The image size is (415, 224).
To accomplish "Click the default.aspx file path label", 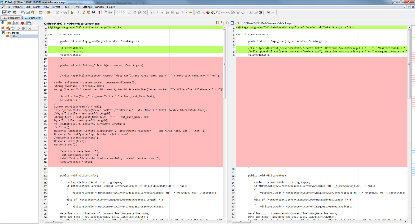I will (x=268, y=23).
